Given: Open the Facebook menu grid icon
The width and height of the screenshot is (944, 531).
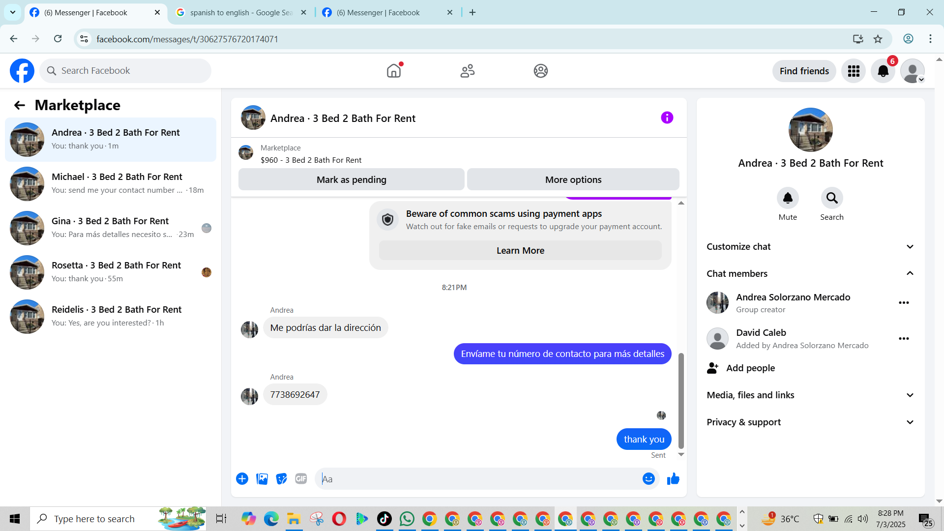Looking at the screenshot, I should tap(854, 71).
